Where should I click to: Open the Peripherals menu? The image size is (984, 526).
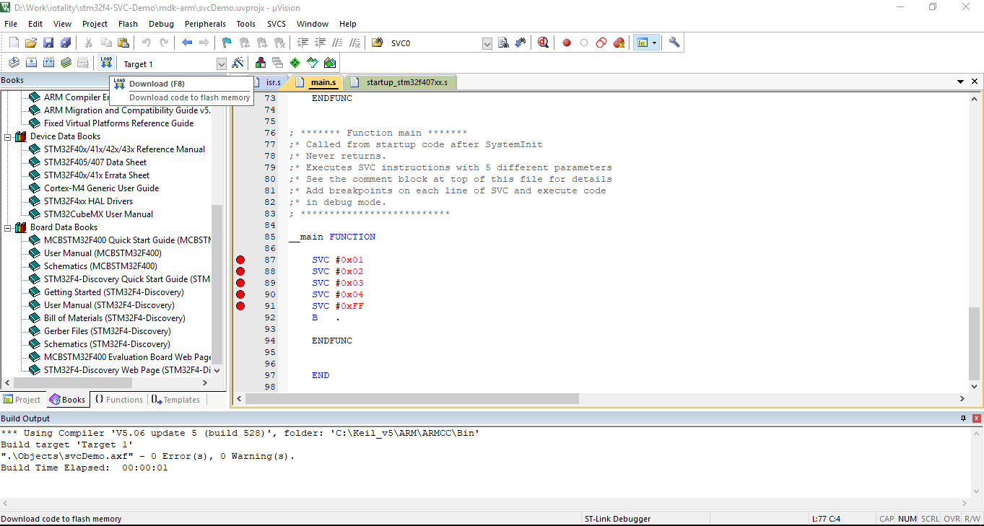pos(205,24)
